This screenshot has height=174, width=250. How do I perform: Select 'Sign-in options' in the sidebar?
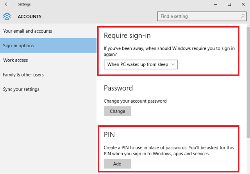pos(18,46)
